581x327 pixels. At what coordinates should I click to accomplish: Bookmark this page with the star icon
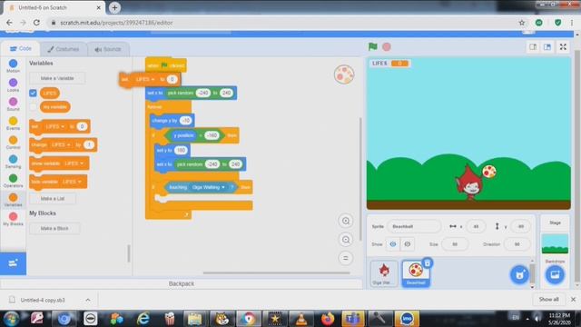(x=522, y=23)
